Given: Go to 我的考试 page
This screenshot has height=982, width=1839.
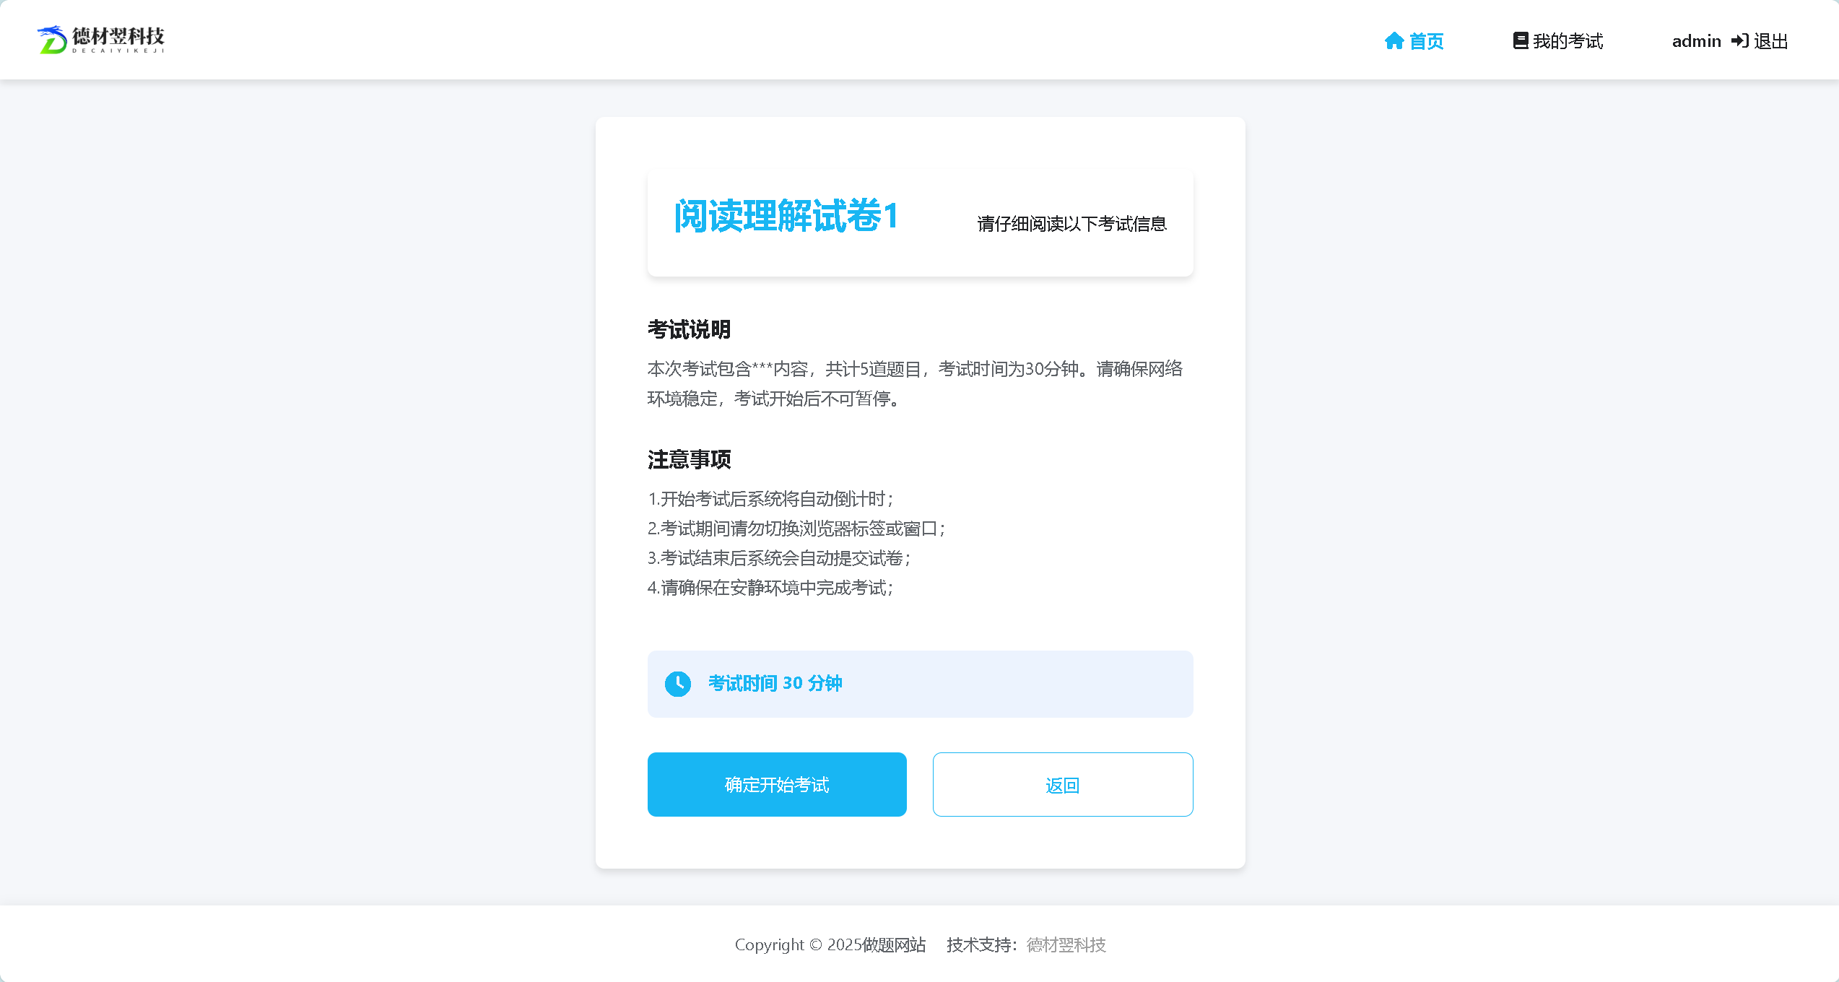Looking at the screenshot, I should [1558, 41].
